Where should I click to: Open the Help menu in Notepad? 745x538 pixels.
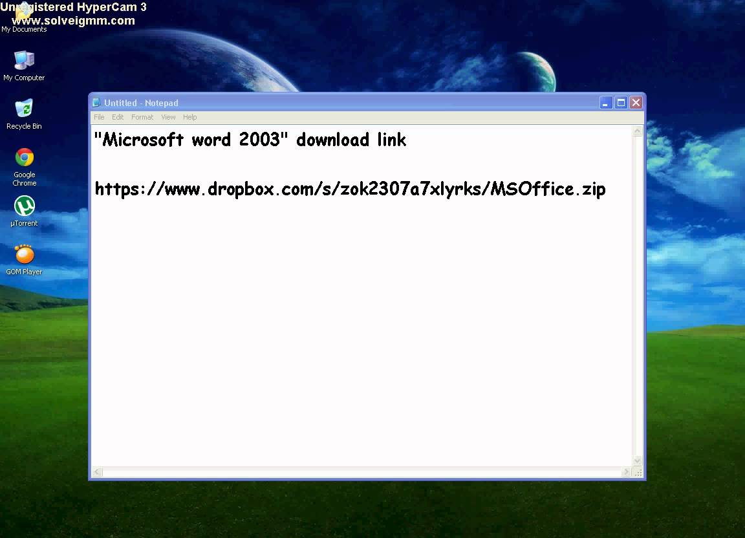pos(189,118)
